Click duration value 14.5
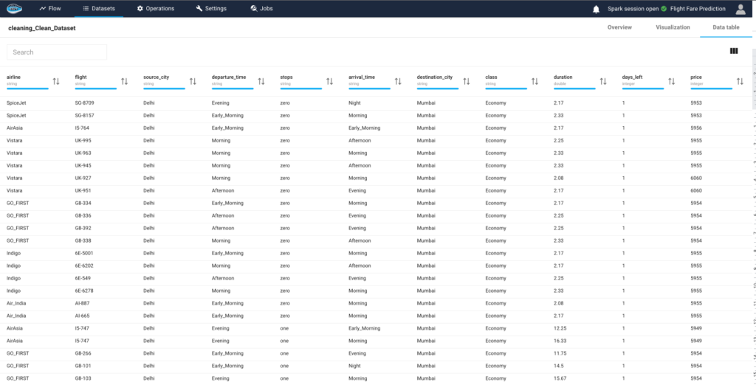 click(x=558, y=367)
